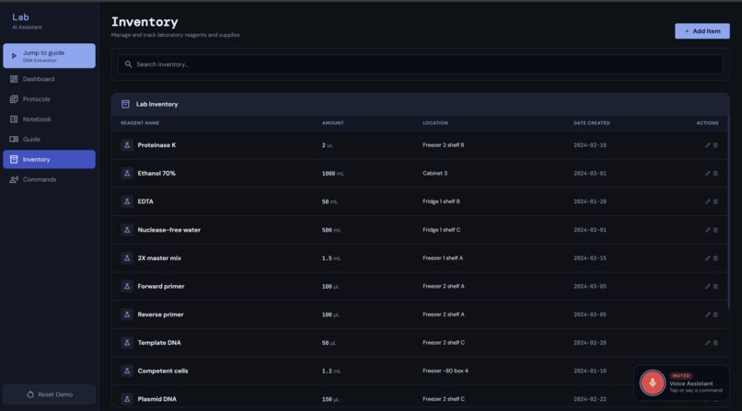Select the Plasmid DNA reagent name
This screenshot has height=411, width=742.
(157, 399)
